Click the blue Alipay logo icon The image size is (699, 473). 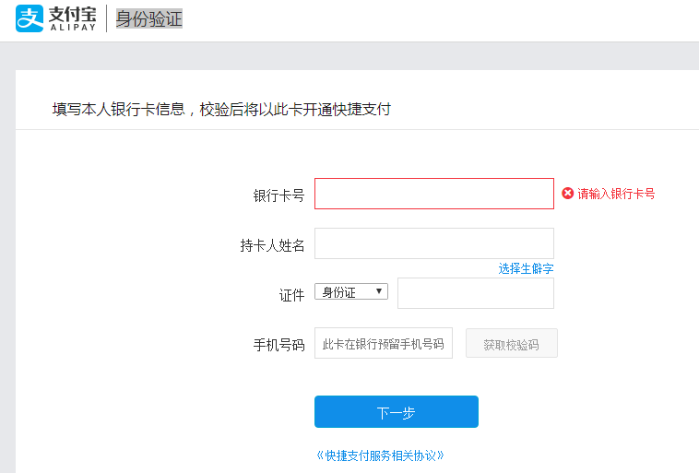click(30, 18)
